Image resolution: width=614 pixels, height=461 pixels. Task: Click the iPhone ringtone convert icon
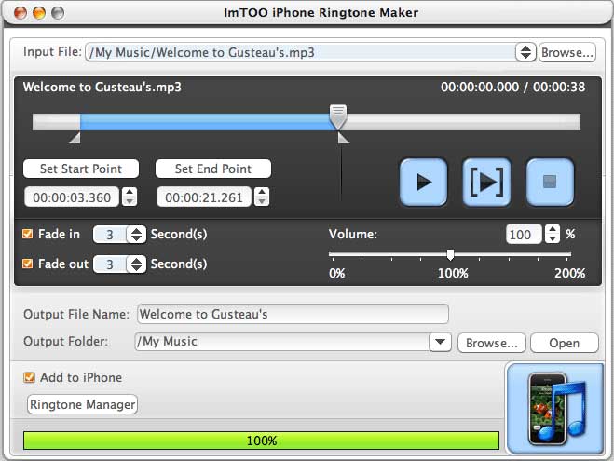555,408
